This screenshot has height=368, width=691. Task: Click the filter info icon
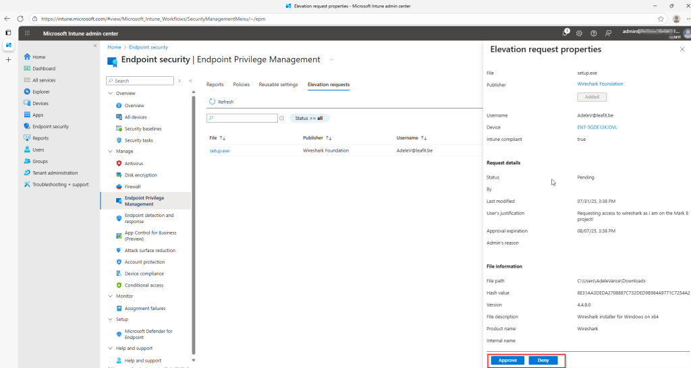(x=281, y=118)
